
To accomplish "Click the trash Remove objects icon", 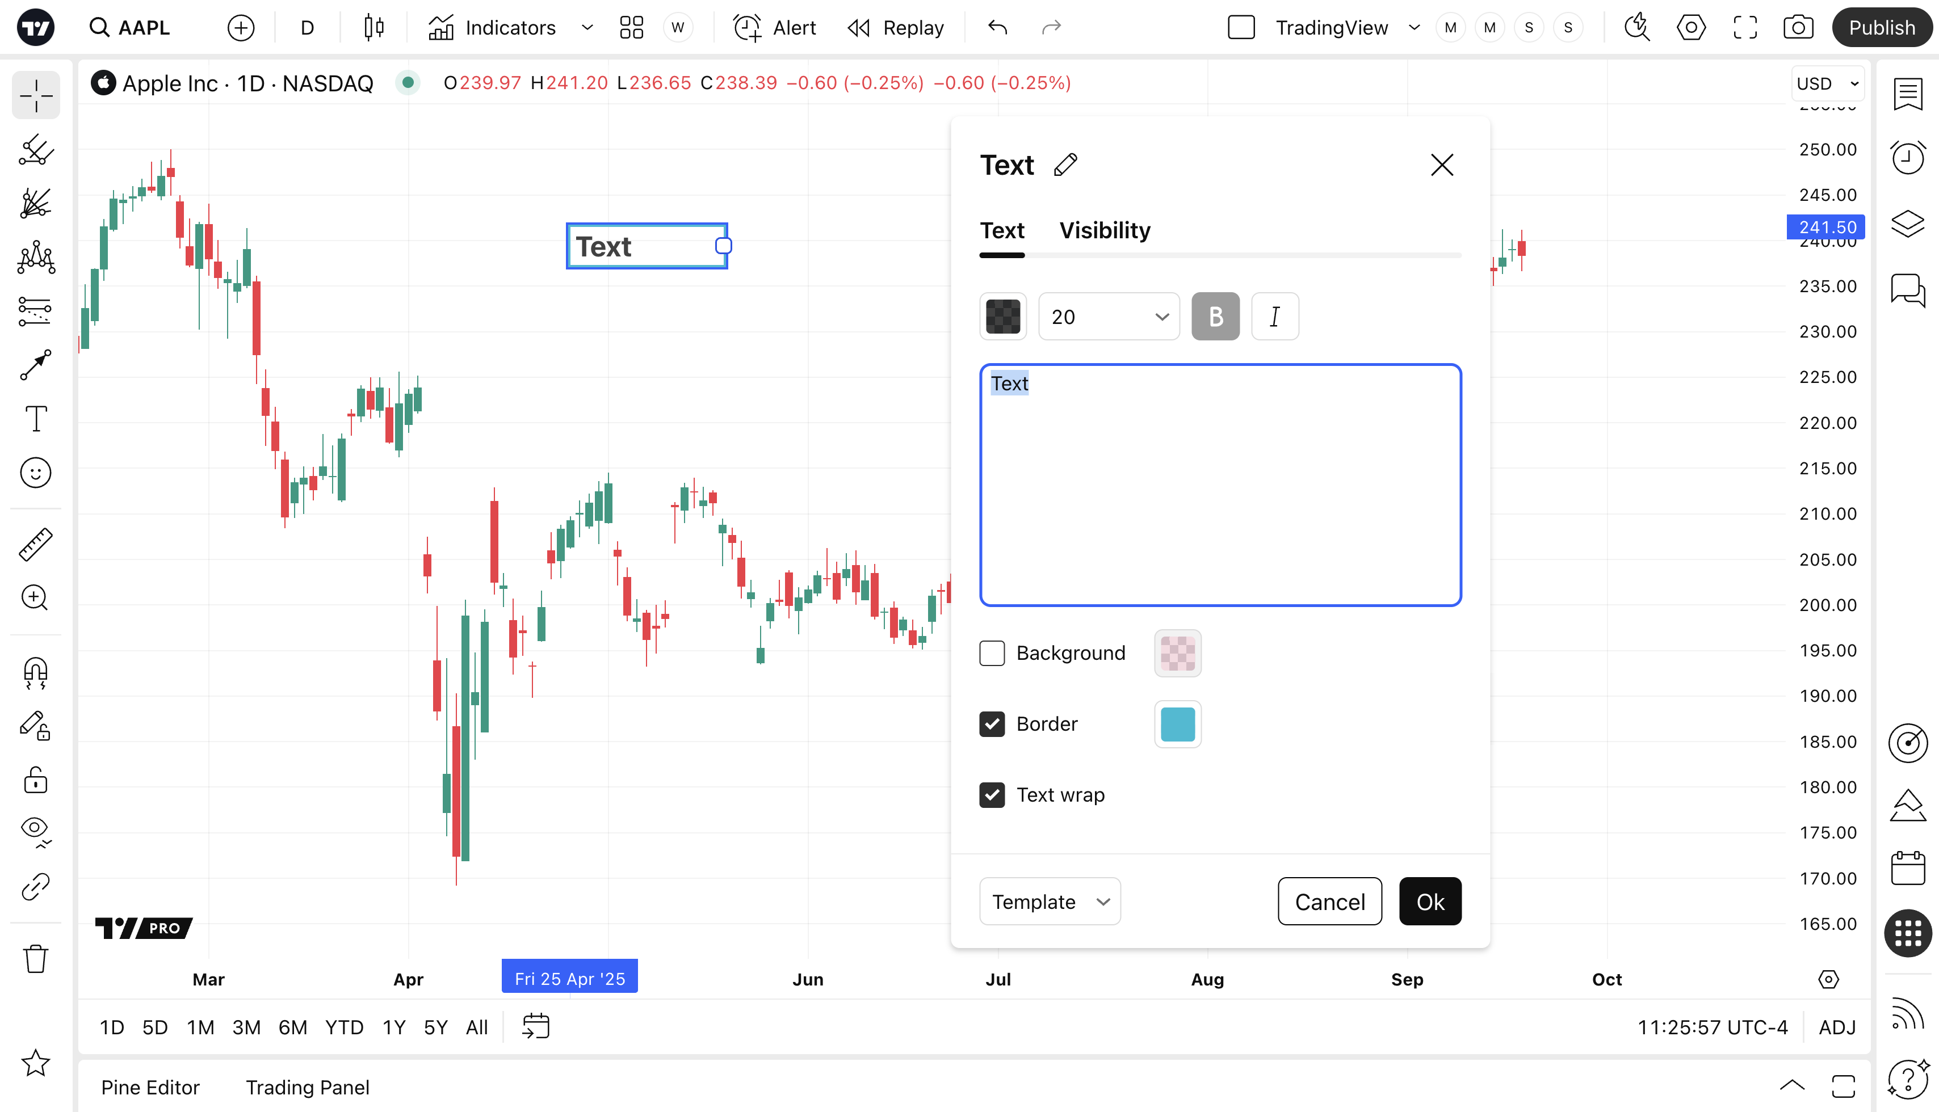I will point(35,958).
